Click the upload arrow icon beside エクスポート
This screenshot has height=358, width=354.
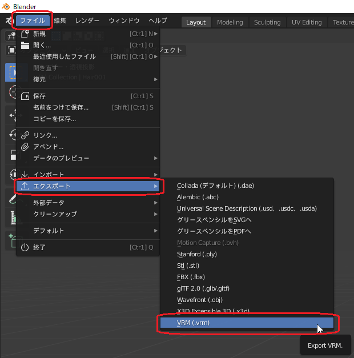25,186
